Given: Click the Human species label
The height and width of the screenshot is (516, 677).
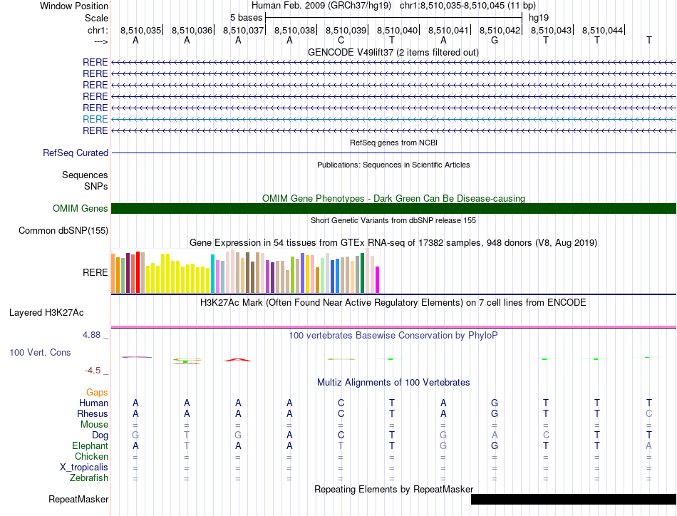Looking at the screenshot, I should [93, 403].
